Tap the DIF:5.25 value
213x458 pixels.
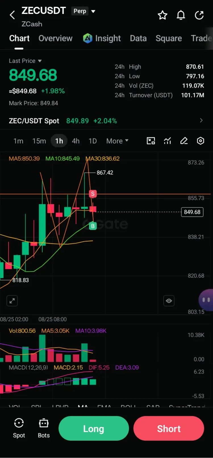point(99,368)
